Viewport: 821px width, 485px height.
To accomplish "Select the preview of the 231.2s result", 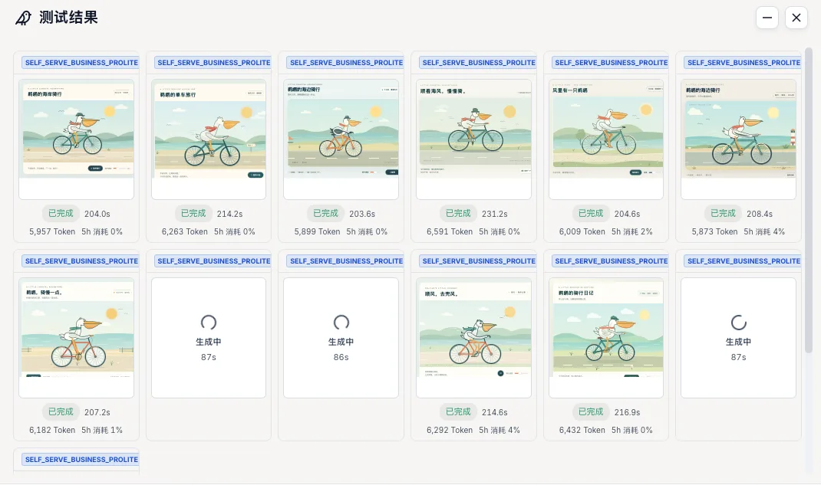I will (474, 139).
